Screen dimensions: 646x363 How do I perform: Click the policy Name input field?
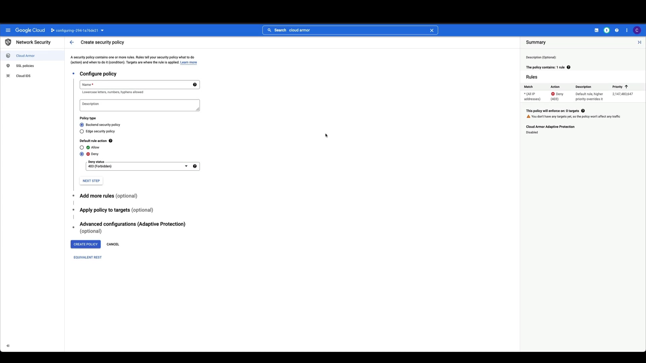136,85
